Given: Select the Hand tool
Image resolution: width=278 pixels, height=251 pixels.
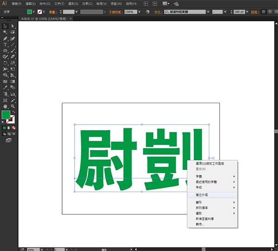Looking at the screenshot, I should (x=5, y=106).
